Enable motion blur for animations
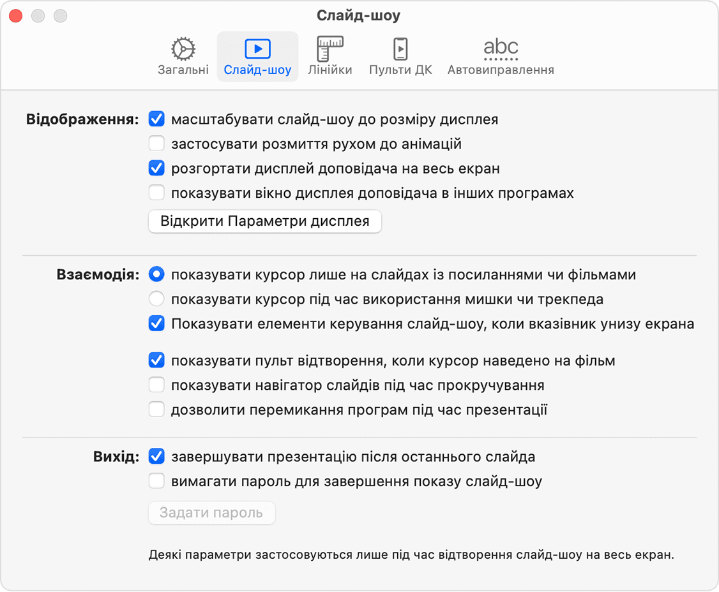 coord(156,144)
